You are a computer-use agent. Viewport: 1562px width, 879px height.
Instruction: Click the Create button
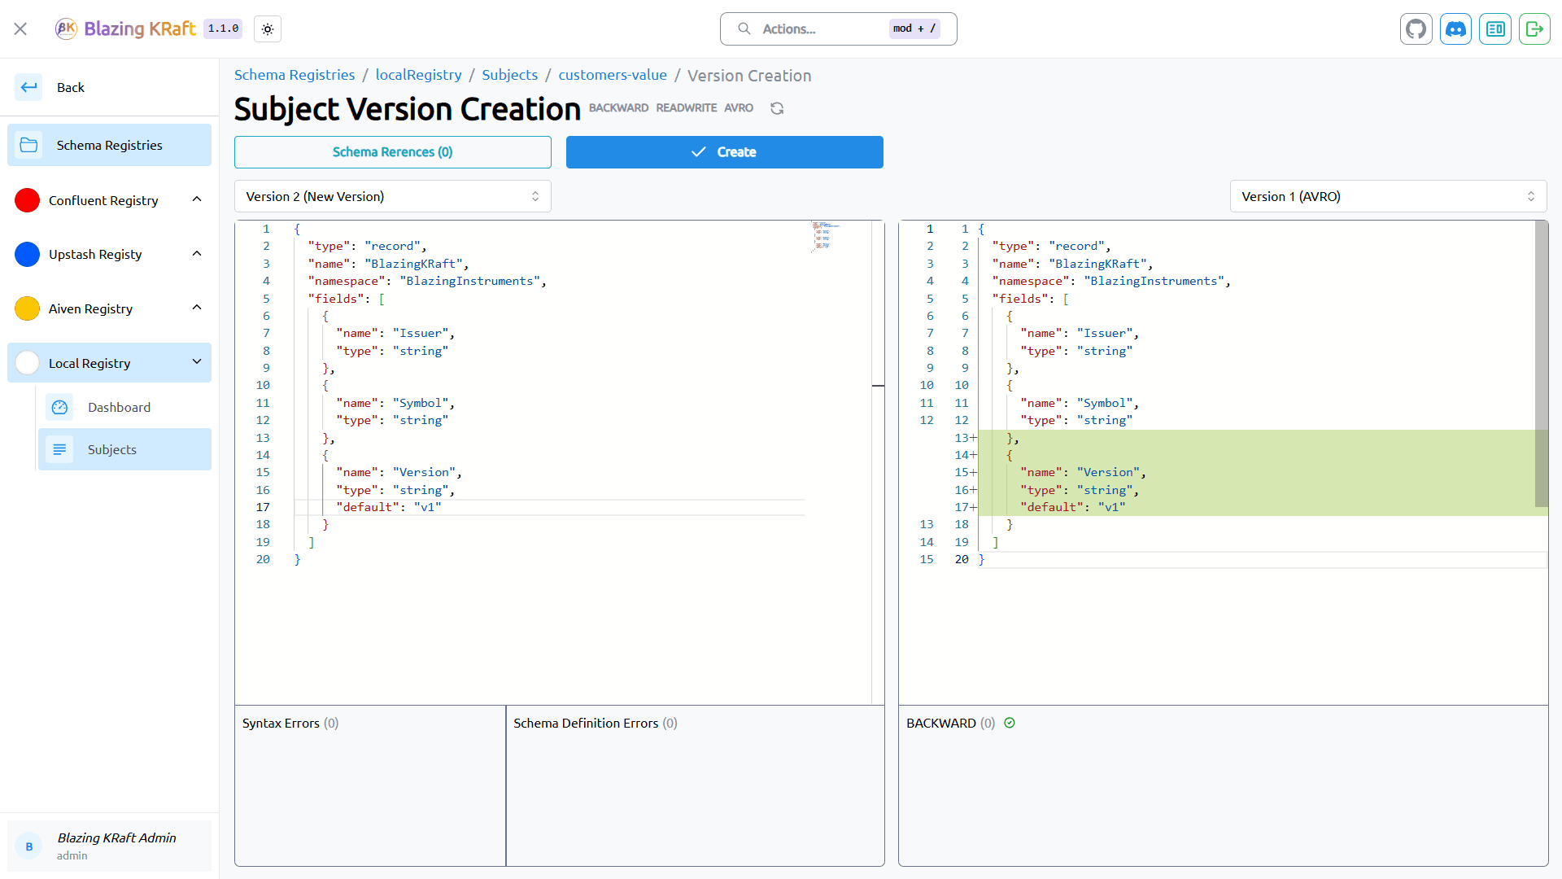coord(725,152)
